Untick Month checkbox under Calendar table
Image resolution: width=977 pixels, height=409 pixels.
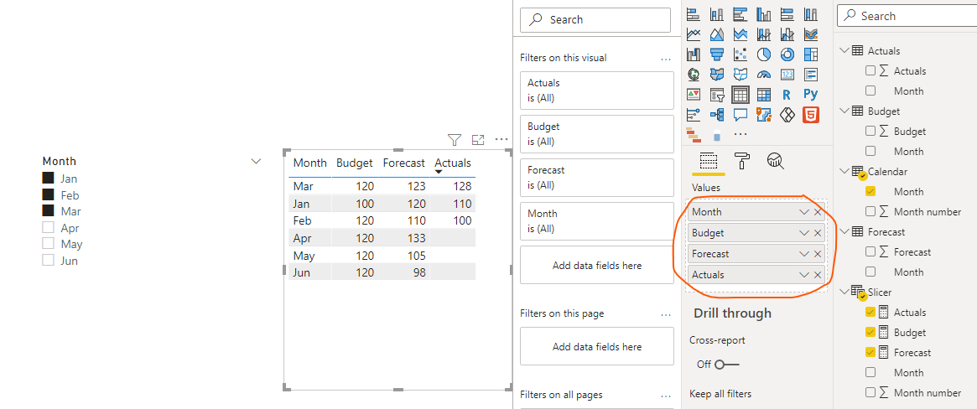870,191
